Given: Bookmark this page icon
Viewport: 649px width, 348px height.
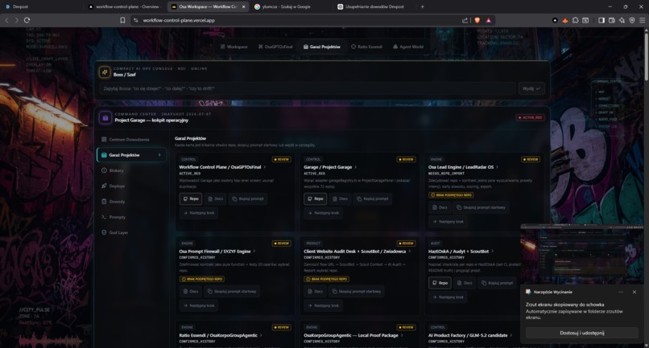Looking at the screenshot, I should 122,20.
